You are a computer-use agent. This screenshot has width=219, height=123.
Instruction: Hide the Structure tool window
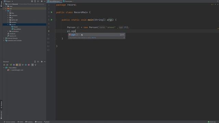click(x=44, y=61)
